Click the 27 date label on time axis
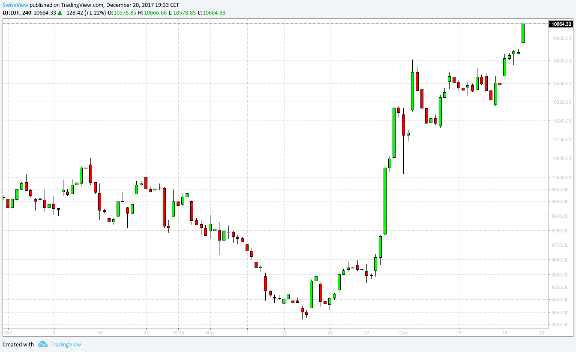Viewport: 576px width, 352px height. (367, 332)
